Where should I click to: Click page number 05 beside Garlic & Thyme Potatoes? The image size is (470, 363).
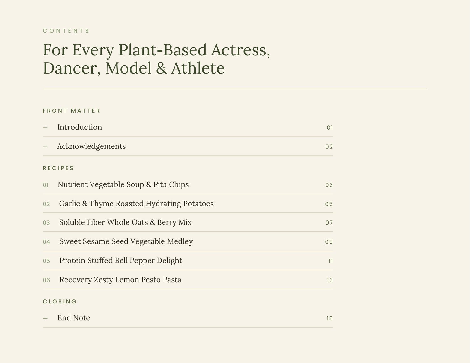[329, 204]
